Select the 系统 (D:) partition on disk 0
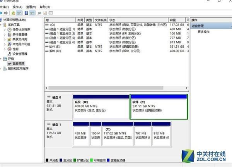Viewport: 232px width, 167px height. click(x=101, y=107)
